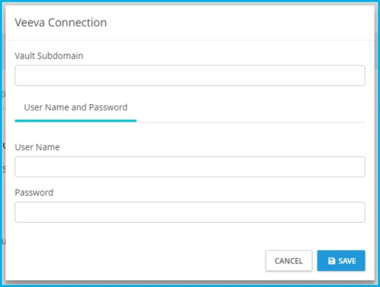
Task: Click the grey divider line right of the tab
Action: pyautogui.click(x=250, y=122)
